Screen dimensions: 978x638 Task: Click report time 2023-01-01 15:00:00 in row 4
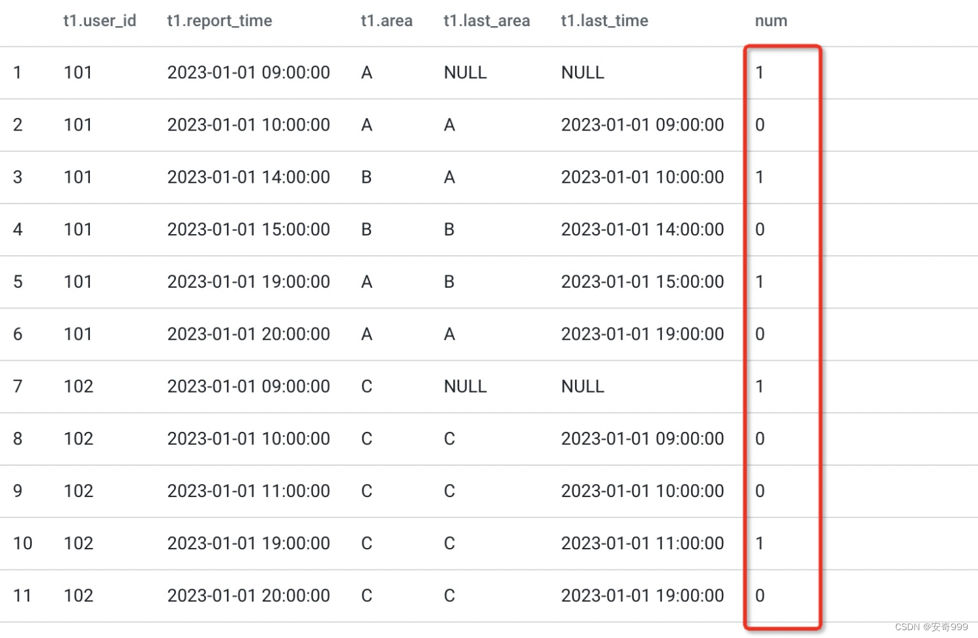click(248, 229)
